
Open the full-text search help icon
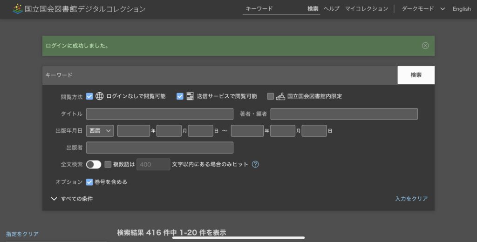click(x=255, y=164)
